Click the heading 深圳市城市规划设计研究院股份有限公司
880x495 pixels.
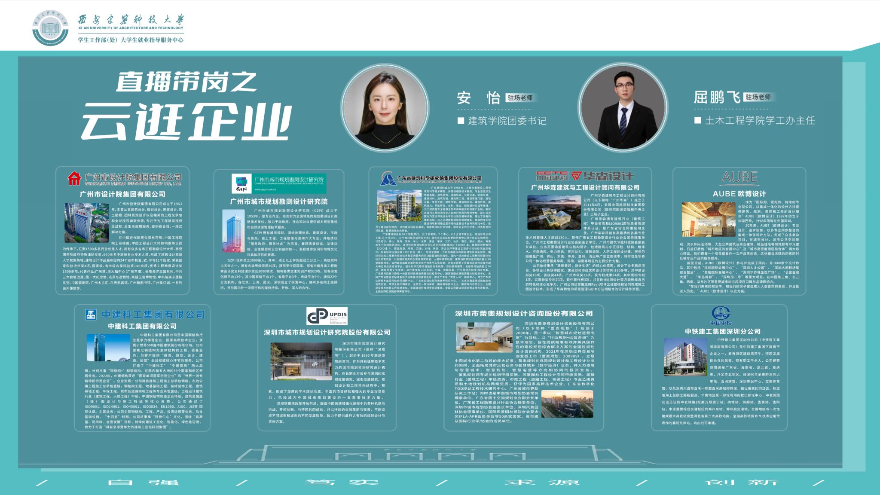coord(327,332)
